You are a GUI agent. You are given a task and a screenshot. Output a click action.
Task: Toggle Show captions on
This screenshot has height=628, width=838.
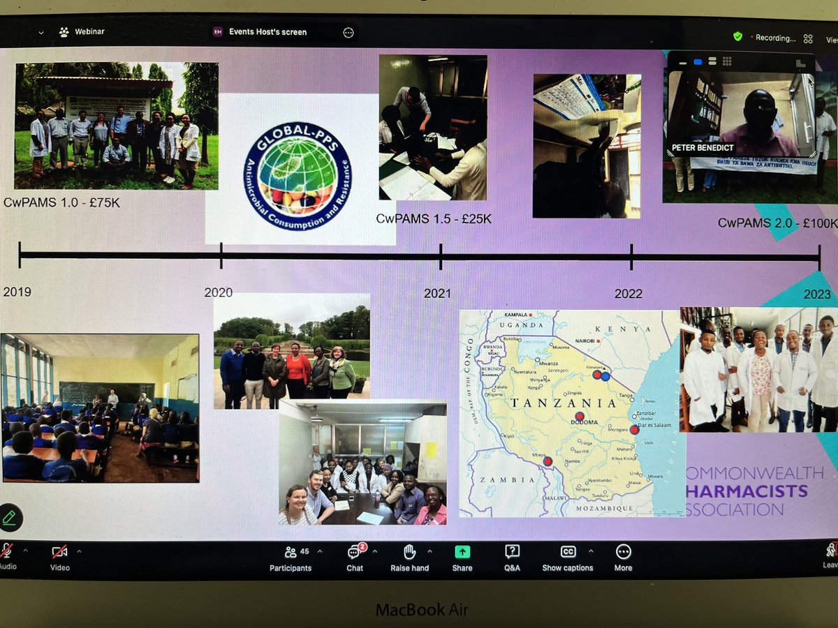(567, 553)
